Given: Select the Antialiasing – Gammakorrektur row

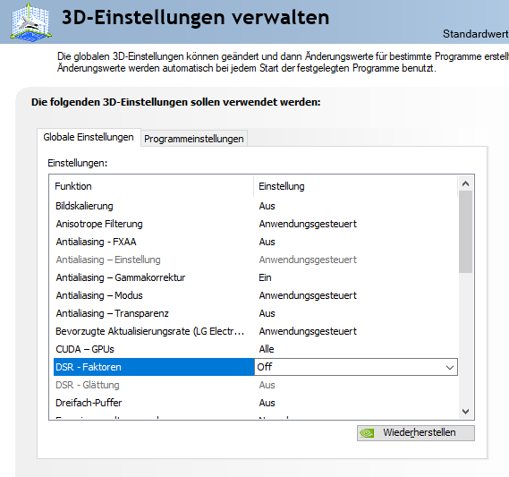Looking at the screenshot, I should pos(256,277).
